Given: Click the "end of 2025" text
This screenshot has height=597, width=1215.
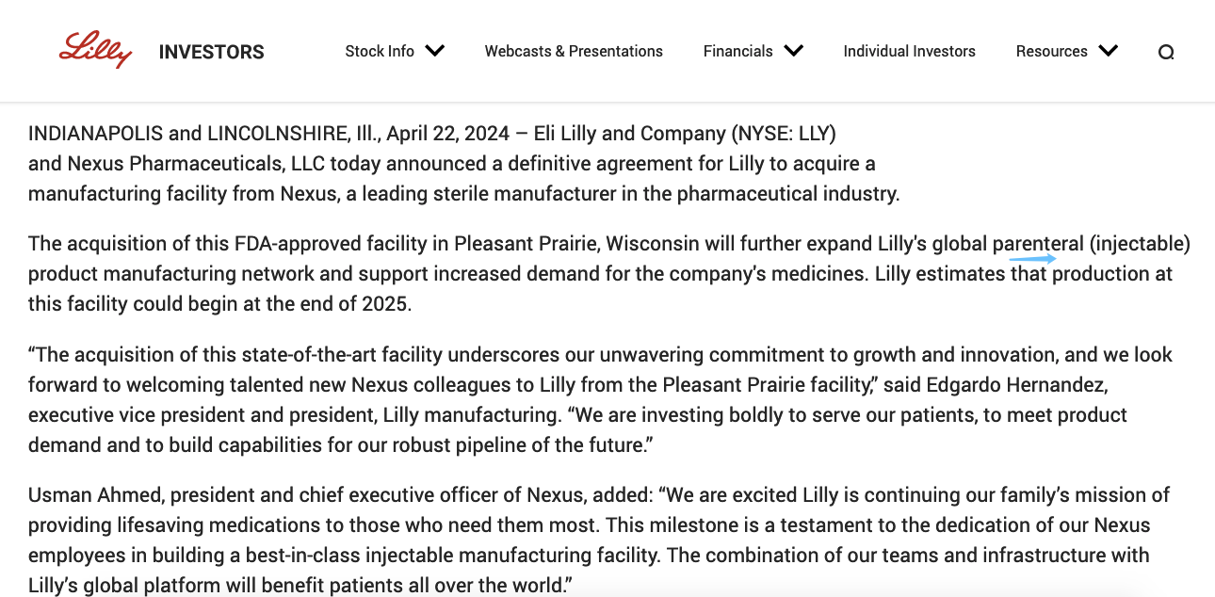Looking at the screenshot, I should click(x=358, y=305).
